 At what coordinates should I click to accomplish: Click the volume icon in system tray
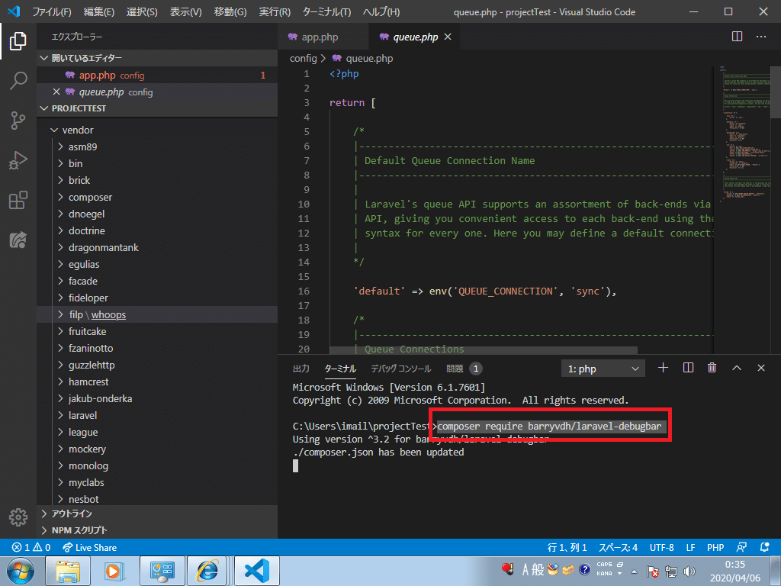[x=689, y=572]
